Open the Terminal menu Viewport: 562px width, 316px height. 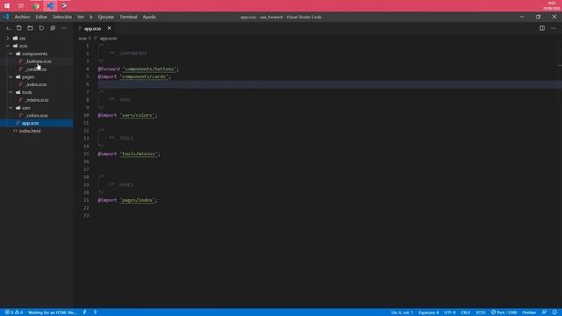tap(128, 17)
